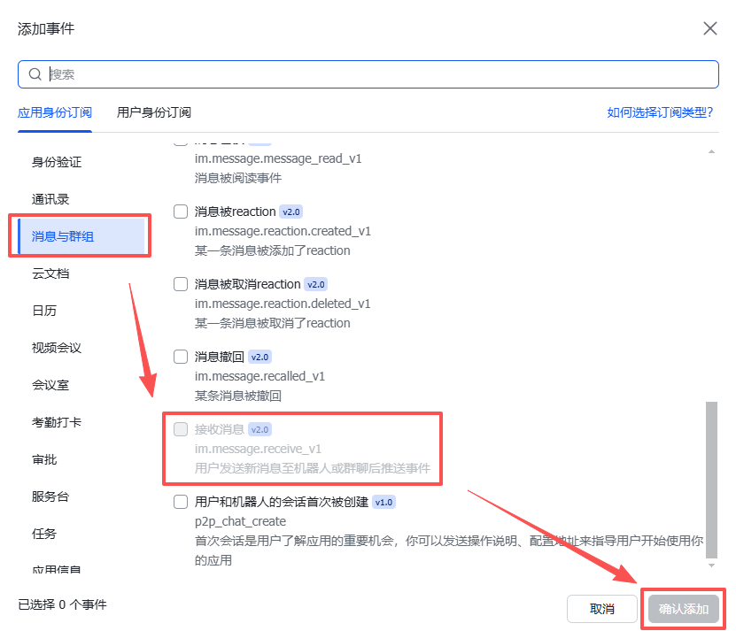Focus the 搜索 input field
Viewport: 736px width, 631px height.
pos(372,74)
